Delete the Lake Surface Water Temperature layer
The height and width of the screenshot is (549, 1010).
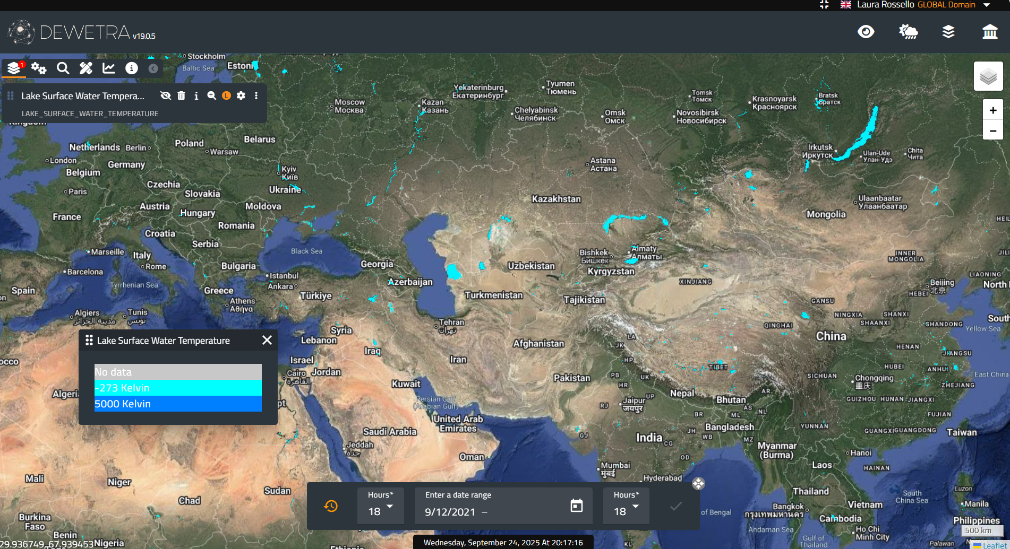[181, 95]
